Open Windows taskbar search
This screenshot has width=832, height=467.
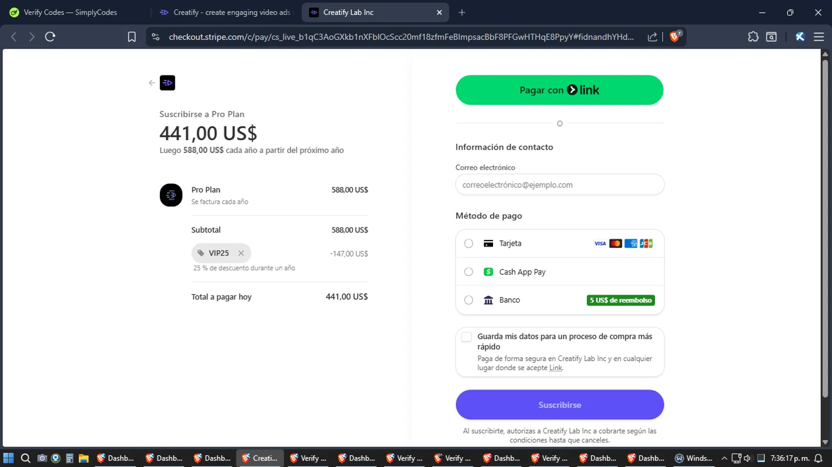pos(25,458)
